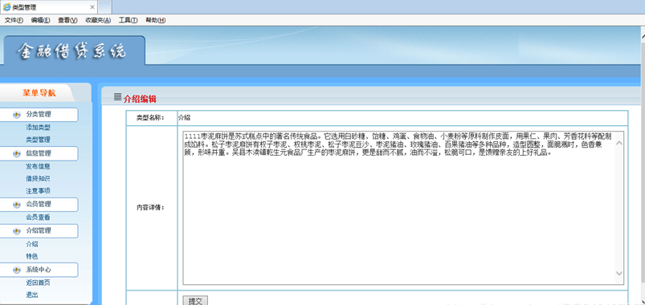Click the textarea scroll down arrow

tap(619, 274)
